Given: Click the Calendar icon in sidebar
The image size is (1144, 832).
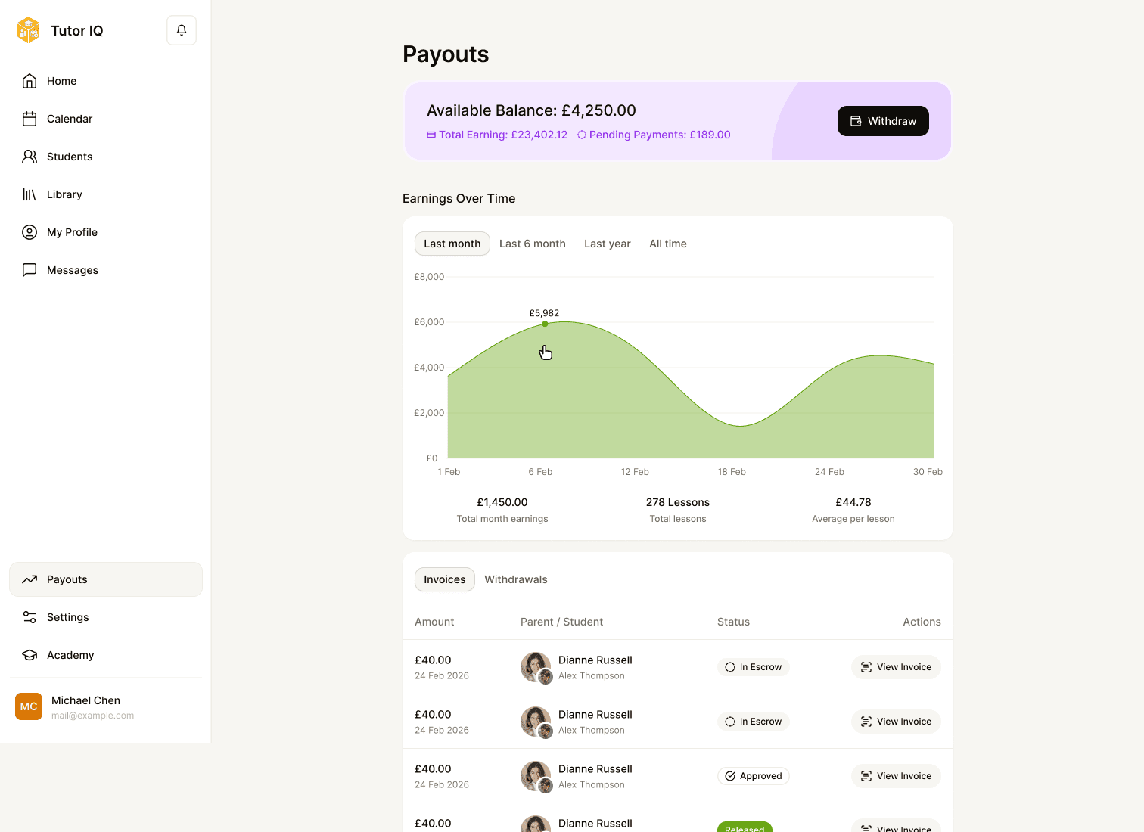Looking at the screenshot, I should tap(30, 119).
